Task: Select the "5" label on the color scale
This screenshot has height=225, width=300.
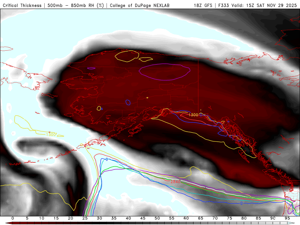Action: tap(27, 218)
